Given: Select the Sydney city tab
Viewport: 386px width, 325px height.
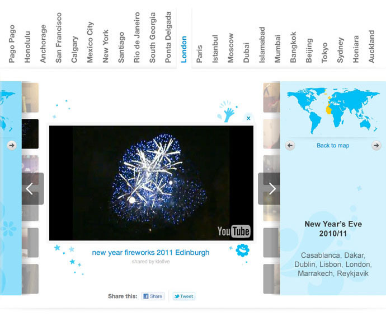Looking at the screenshot, I should coord(340,50).
